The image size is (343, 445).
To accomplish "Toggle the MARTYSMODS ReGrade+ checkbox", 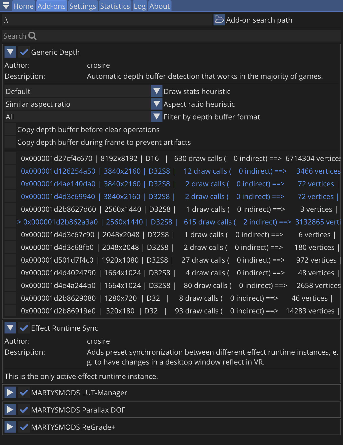I will [x=24, y=427].
